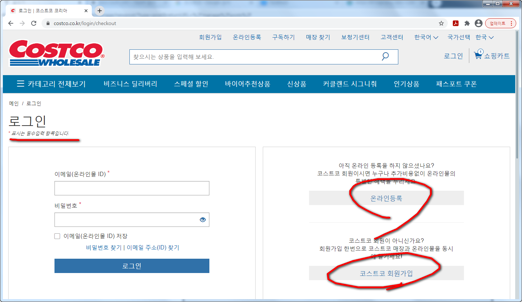Open the Chrome profile avatar icon

[478, 23]
